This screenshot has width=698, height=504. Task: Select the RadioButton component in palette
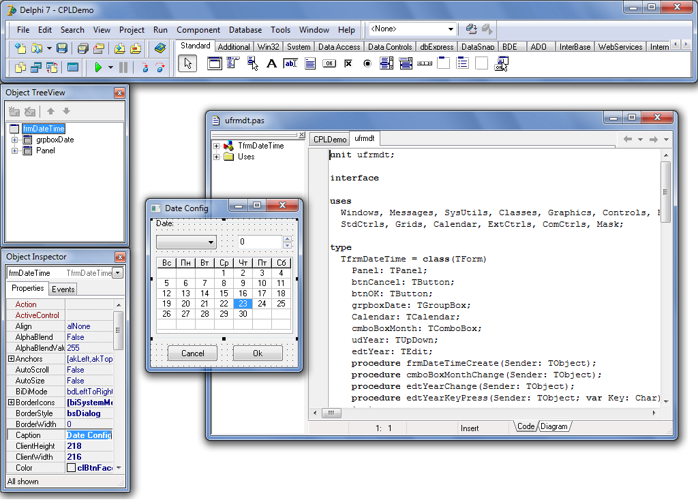pyautogui.click(x=367, y=63)
